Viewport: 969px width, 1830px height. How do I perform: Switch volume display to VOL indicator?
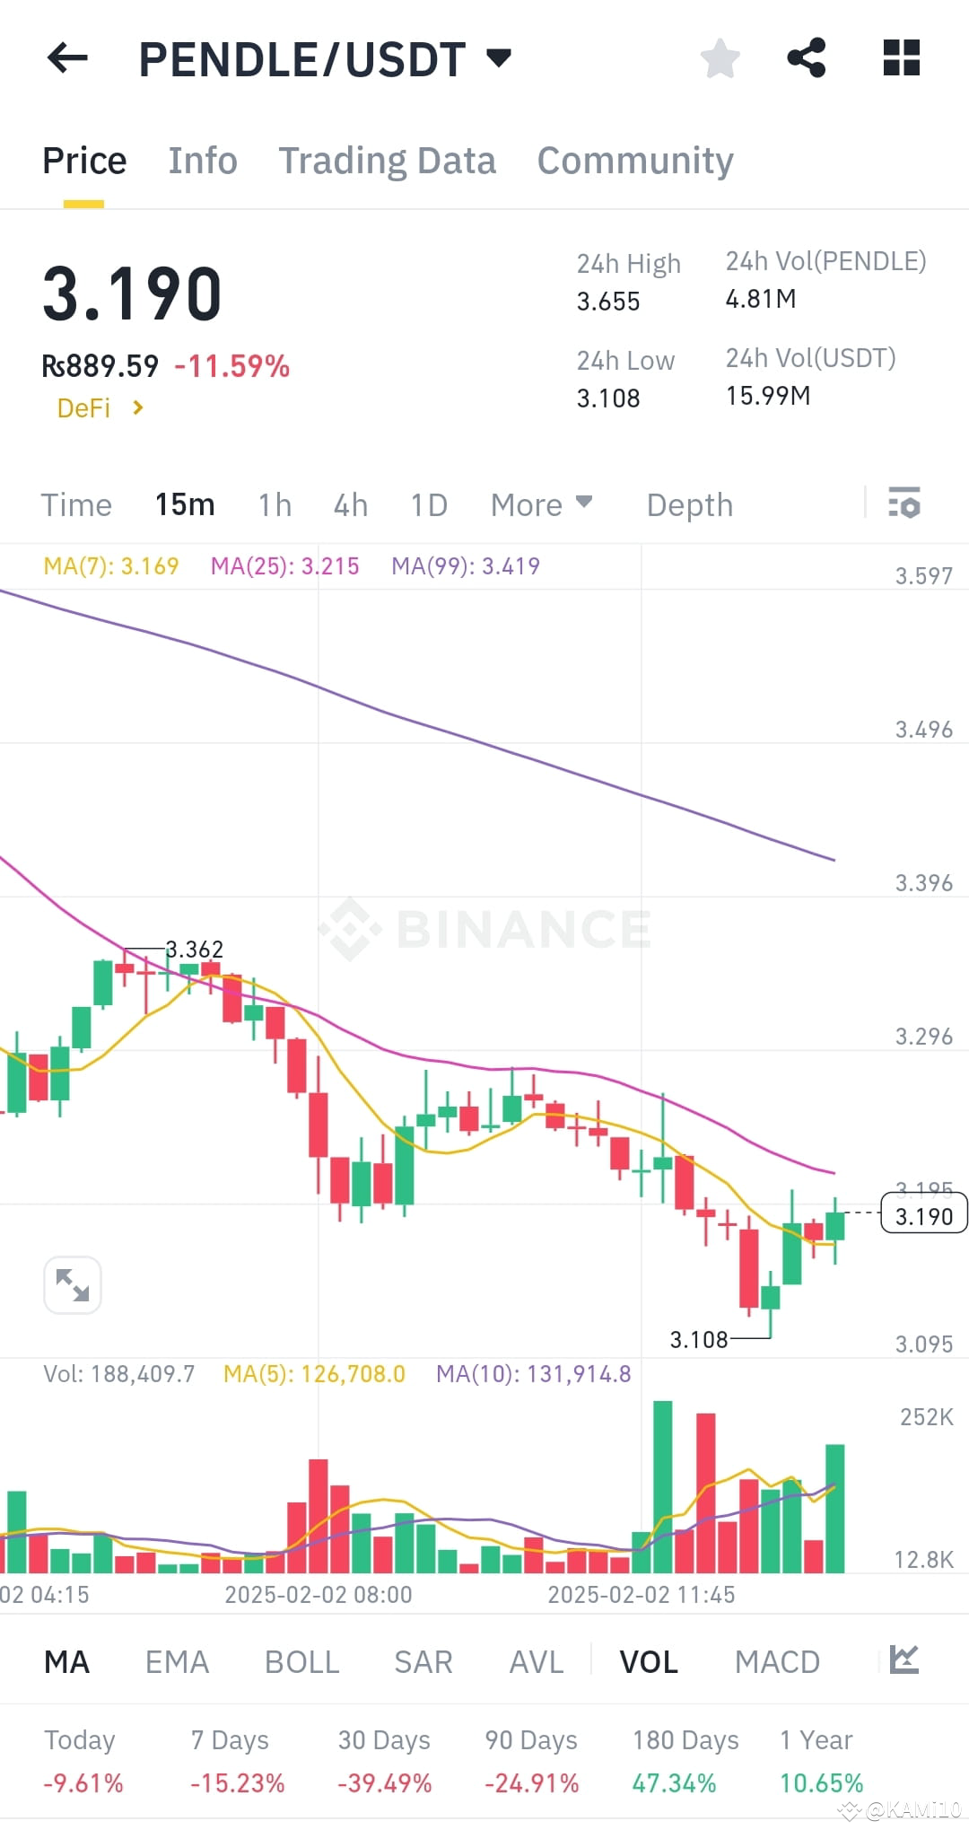(648, 1661)
